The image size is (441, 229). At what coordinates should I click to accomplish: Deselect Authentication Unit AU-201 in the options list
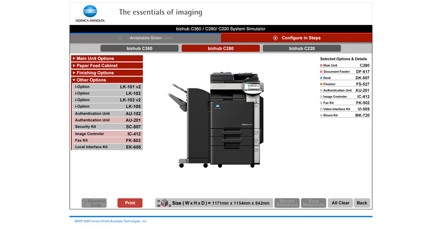(x=108, y=120)
